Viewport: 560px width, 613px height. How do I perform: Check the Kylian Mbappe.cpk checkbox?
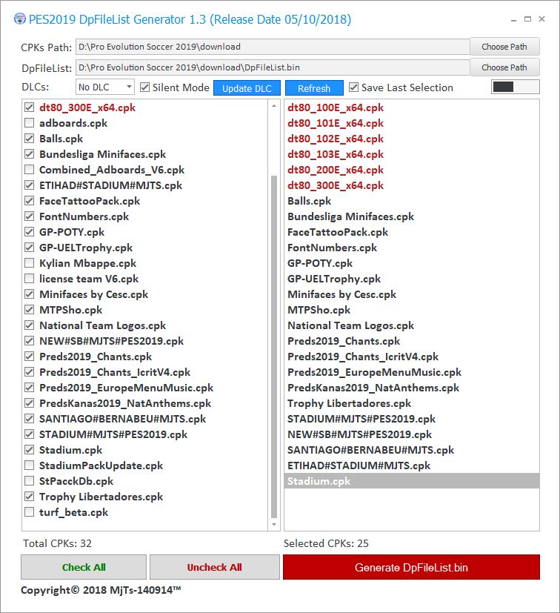(x=30, y=263)
